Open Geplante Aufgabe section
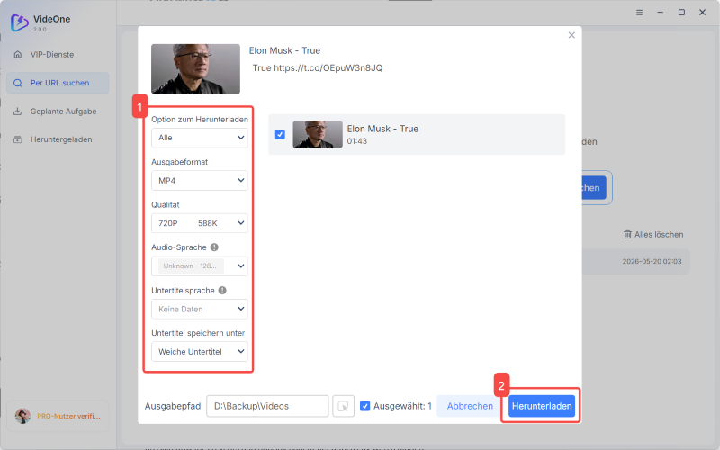720x450 pixels. point(58,112)
